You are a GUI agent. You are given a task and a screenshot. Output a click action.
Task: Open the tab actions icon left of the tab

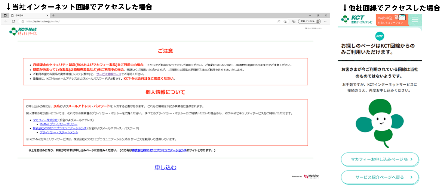[5, 15]
